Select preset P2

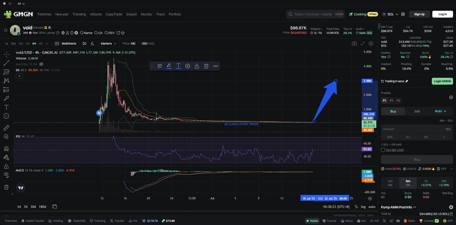pos(391,100)
